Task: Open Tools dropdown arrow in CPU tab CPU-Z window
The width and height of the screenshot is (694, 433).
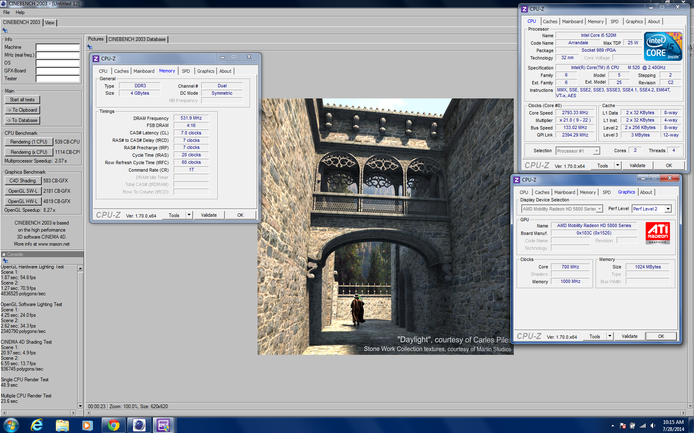Action: [x=618, y=165]
